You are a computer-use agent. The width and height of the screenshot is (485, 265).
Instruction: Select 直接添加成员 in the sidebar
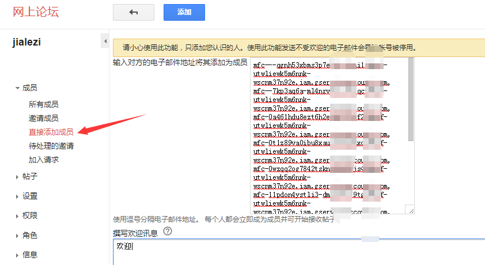tap(51, 132)
